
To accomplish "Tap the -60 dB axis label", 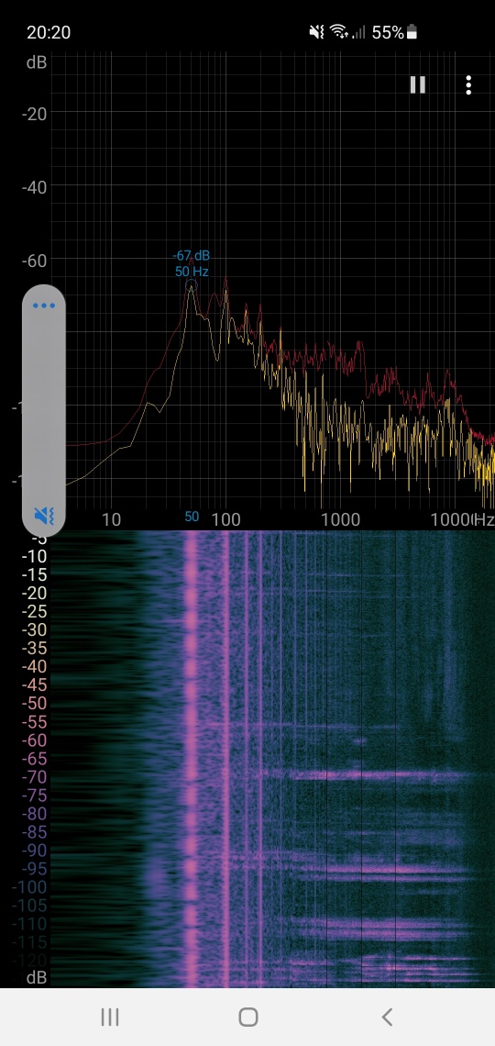I will pos(34,260).
